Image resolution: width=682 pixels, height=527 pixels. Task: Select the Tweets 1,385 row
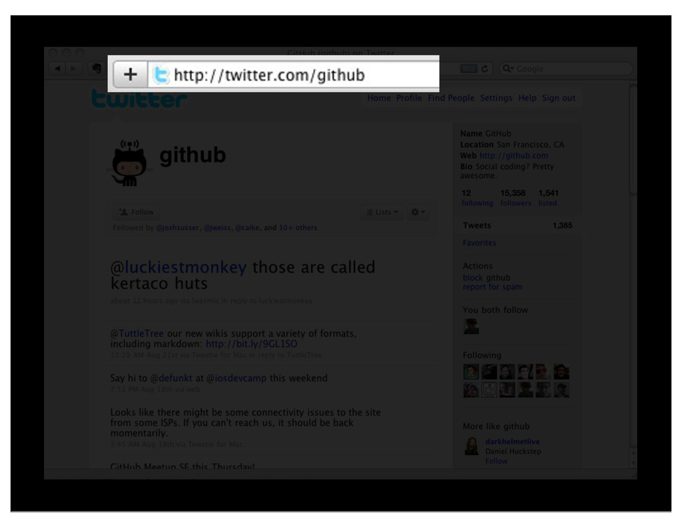pyautogui.click(x=517, y=225)
